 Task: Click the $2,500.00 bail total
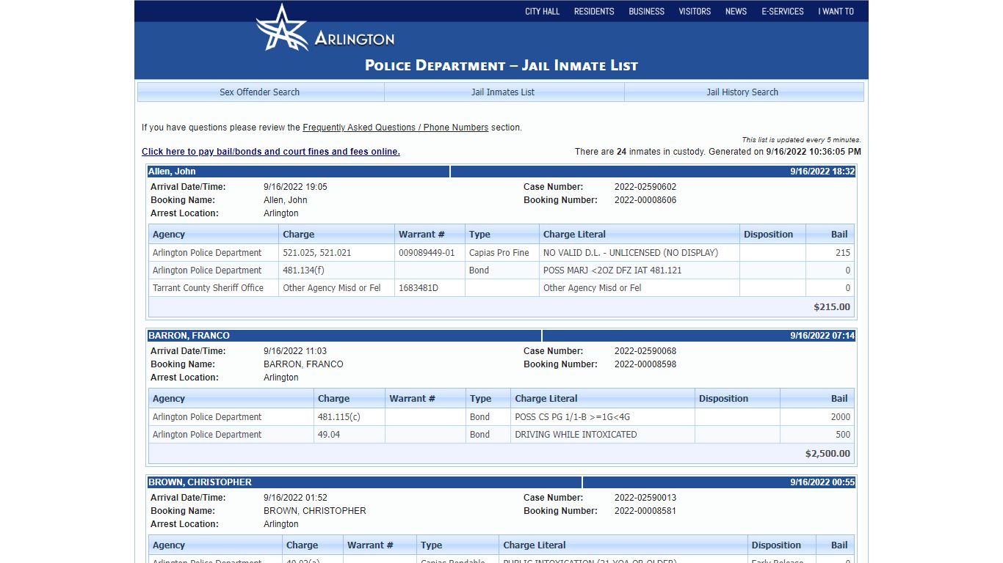828,454
